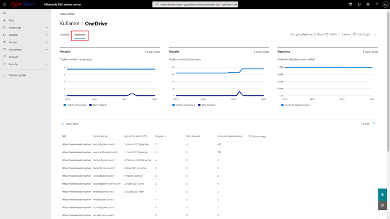Click the search magnifier icon

click(156, 4)
